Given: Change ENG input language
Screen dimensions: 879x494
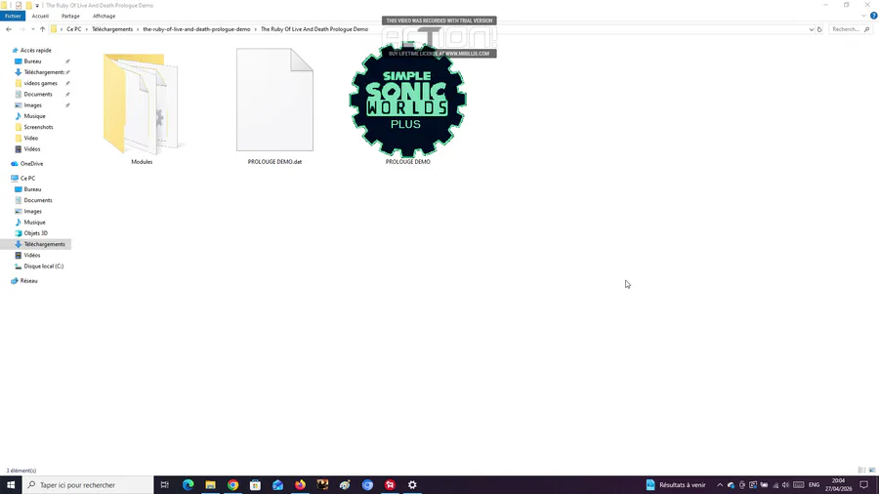Looking at the screenshot, I should (x=814, y=485).
